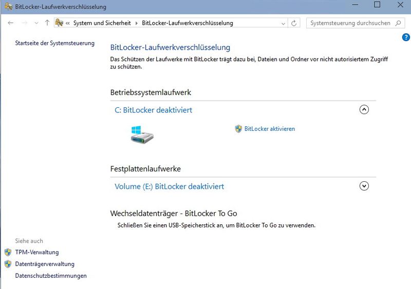
Task: Open help via blue question mark
Action: 406,37
